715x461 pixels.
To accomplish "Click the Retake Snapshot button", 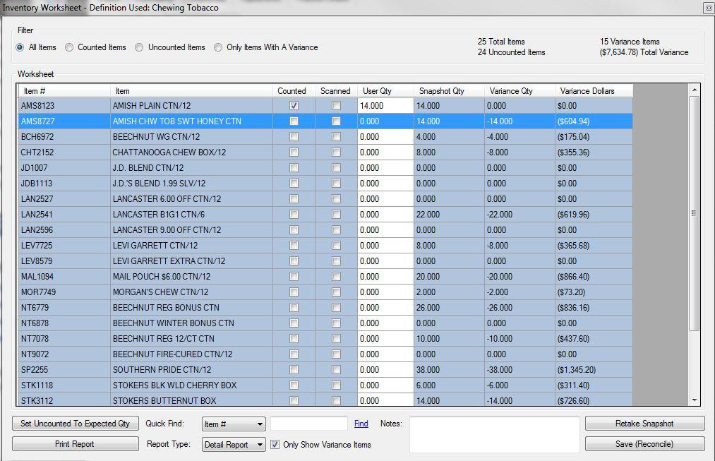I will pyautogui.click(x=644, y=424).
